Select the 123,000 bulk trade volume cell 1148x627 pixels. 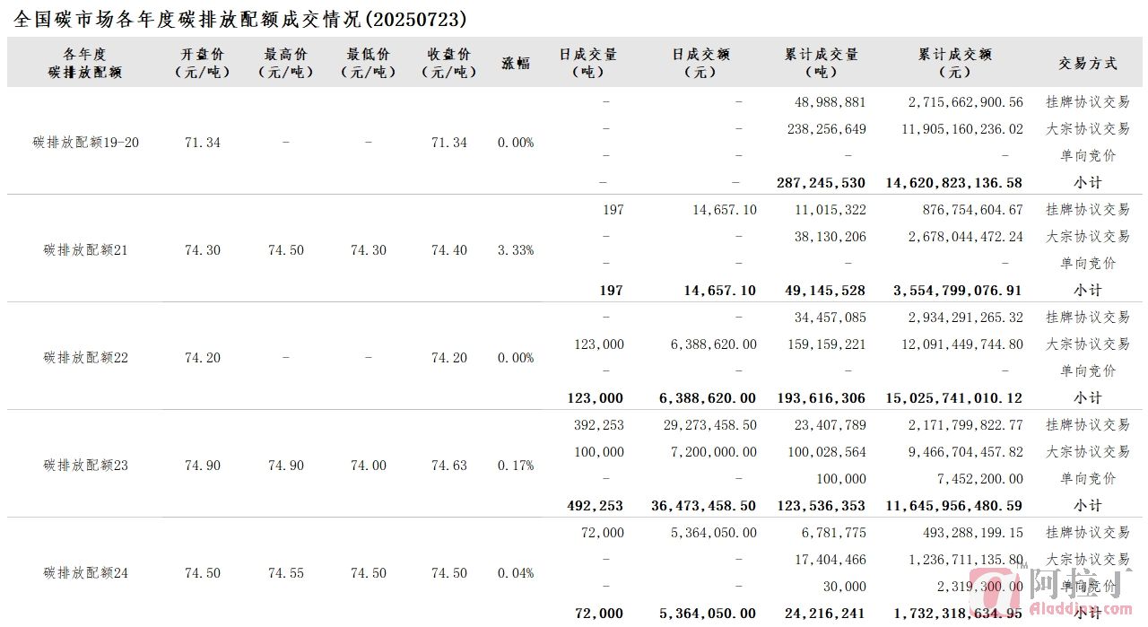599,344
